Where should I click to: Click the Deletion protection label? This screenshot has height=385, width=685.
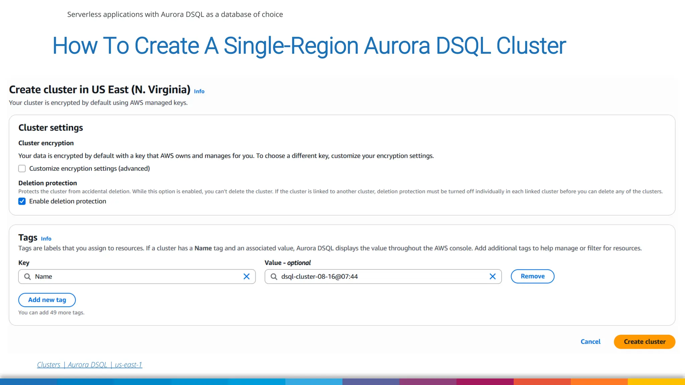pyautogui.click(x=47, y=183)
